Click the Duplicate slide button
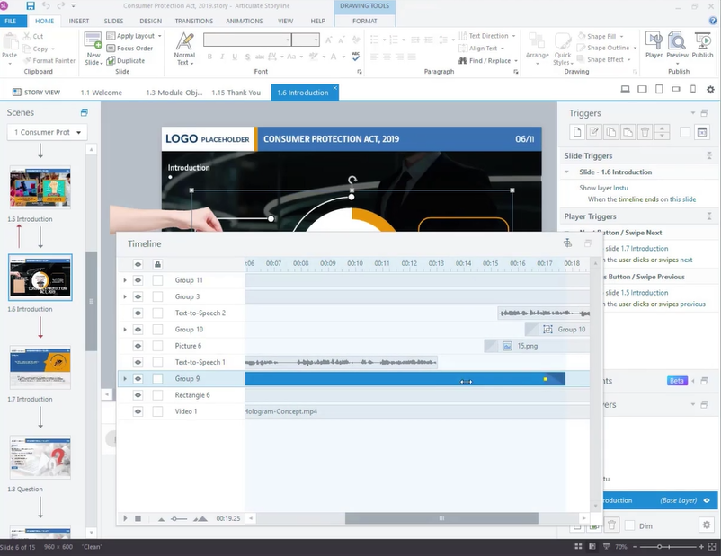 coord(126,61)
